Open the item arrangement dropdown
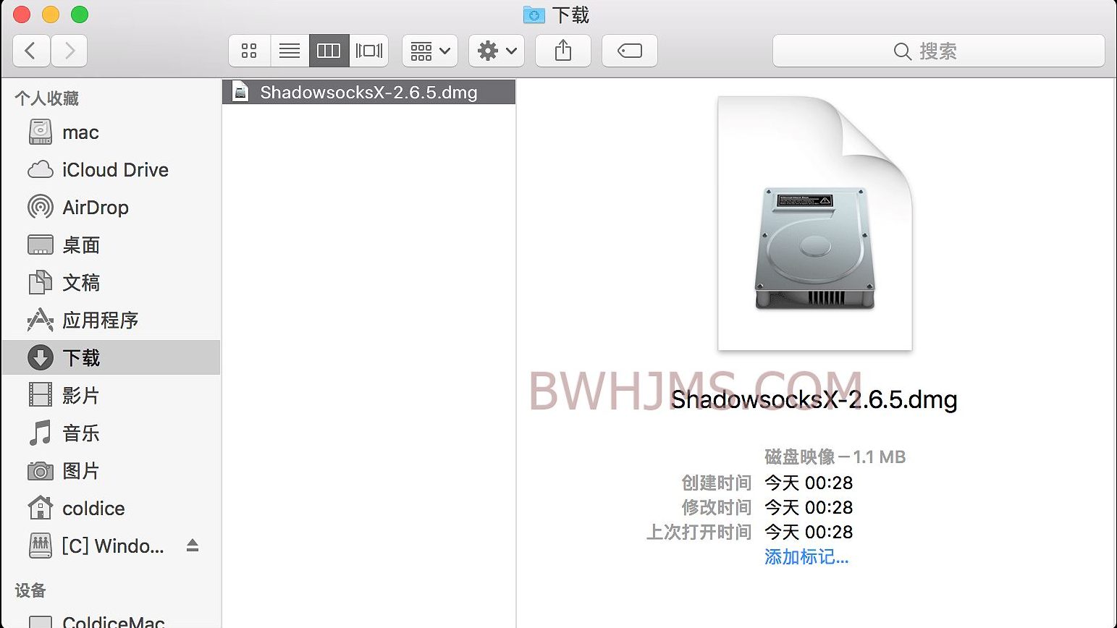The height and width of the screenshot is (628, 1117). click(x=430, y=51)
